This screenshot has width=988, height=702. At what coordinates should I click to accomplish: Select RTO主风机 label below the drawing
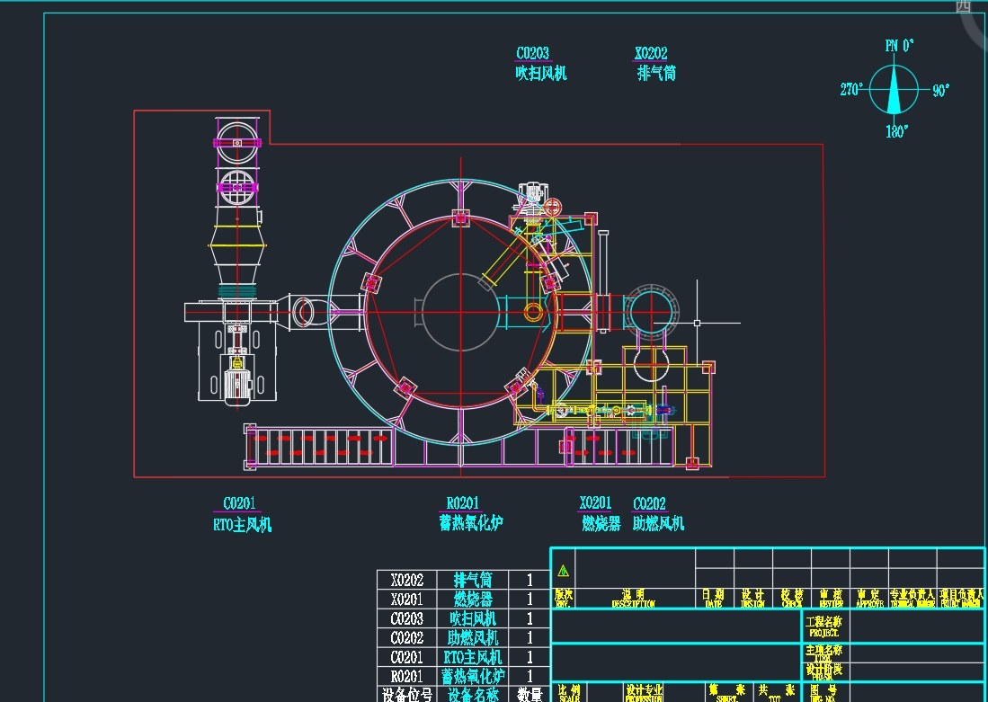coord(243,524)
